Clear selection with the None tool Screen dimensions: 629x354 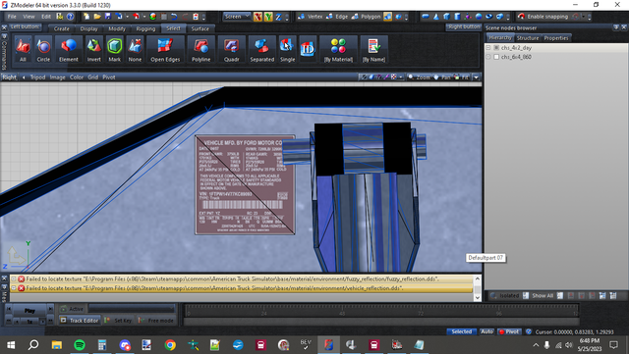coord(135,49)
